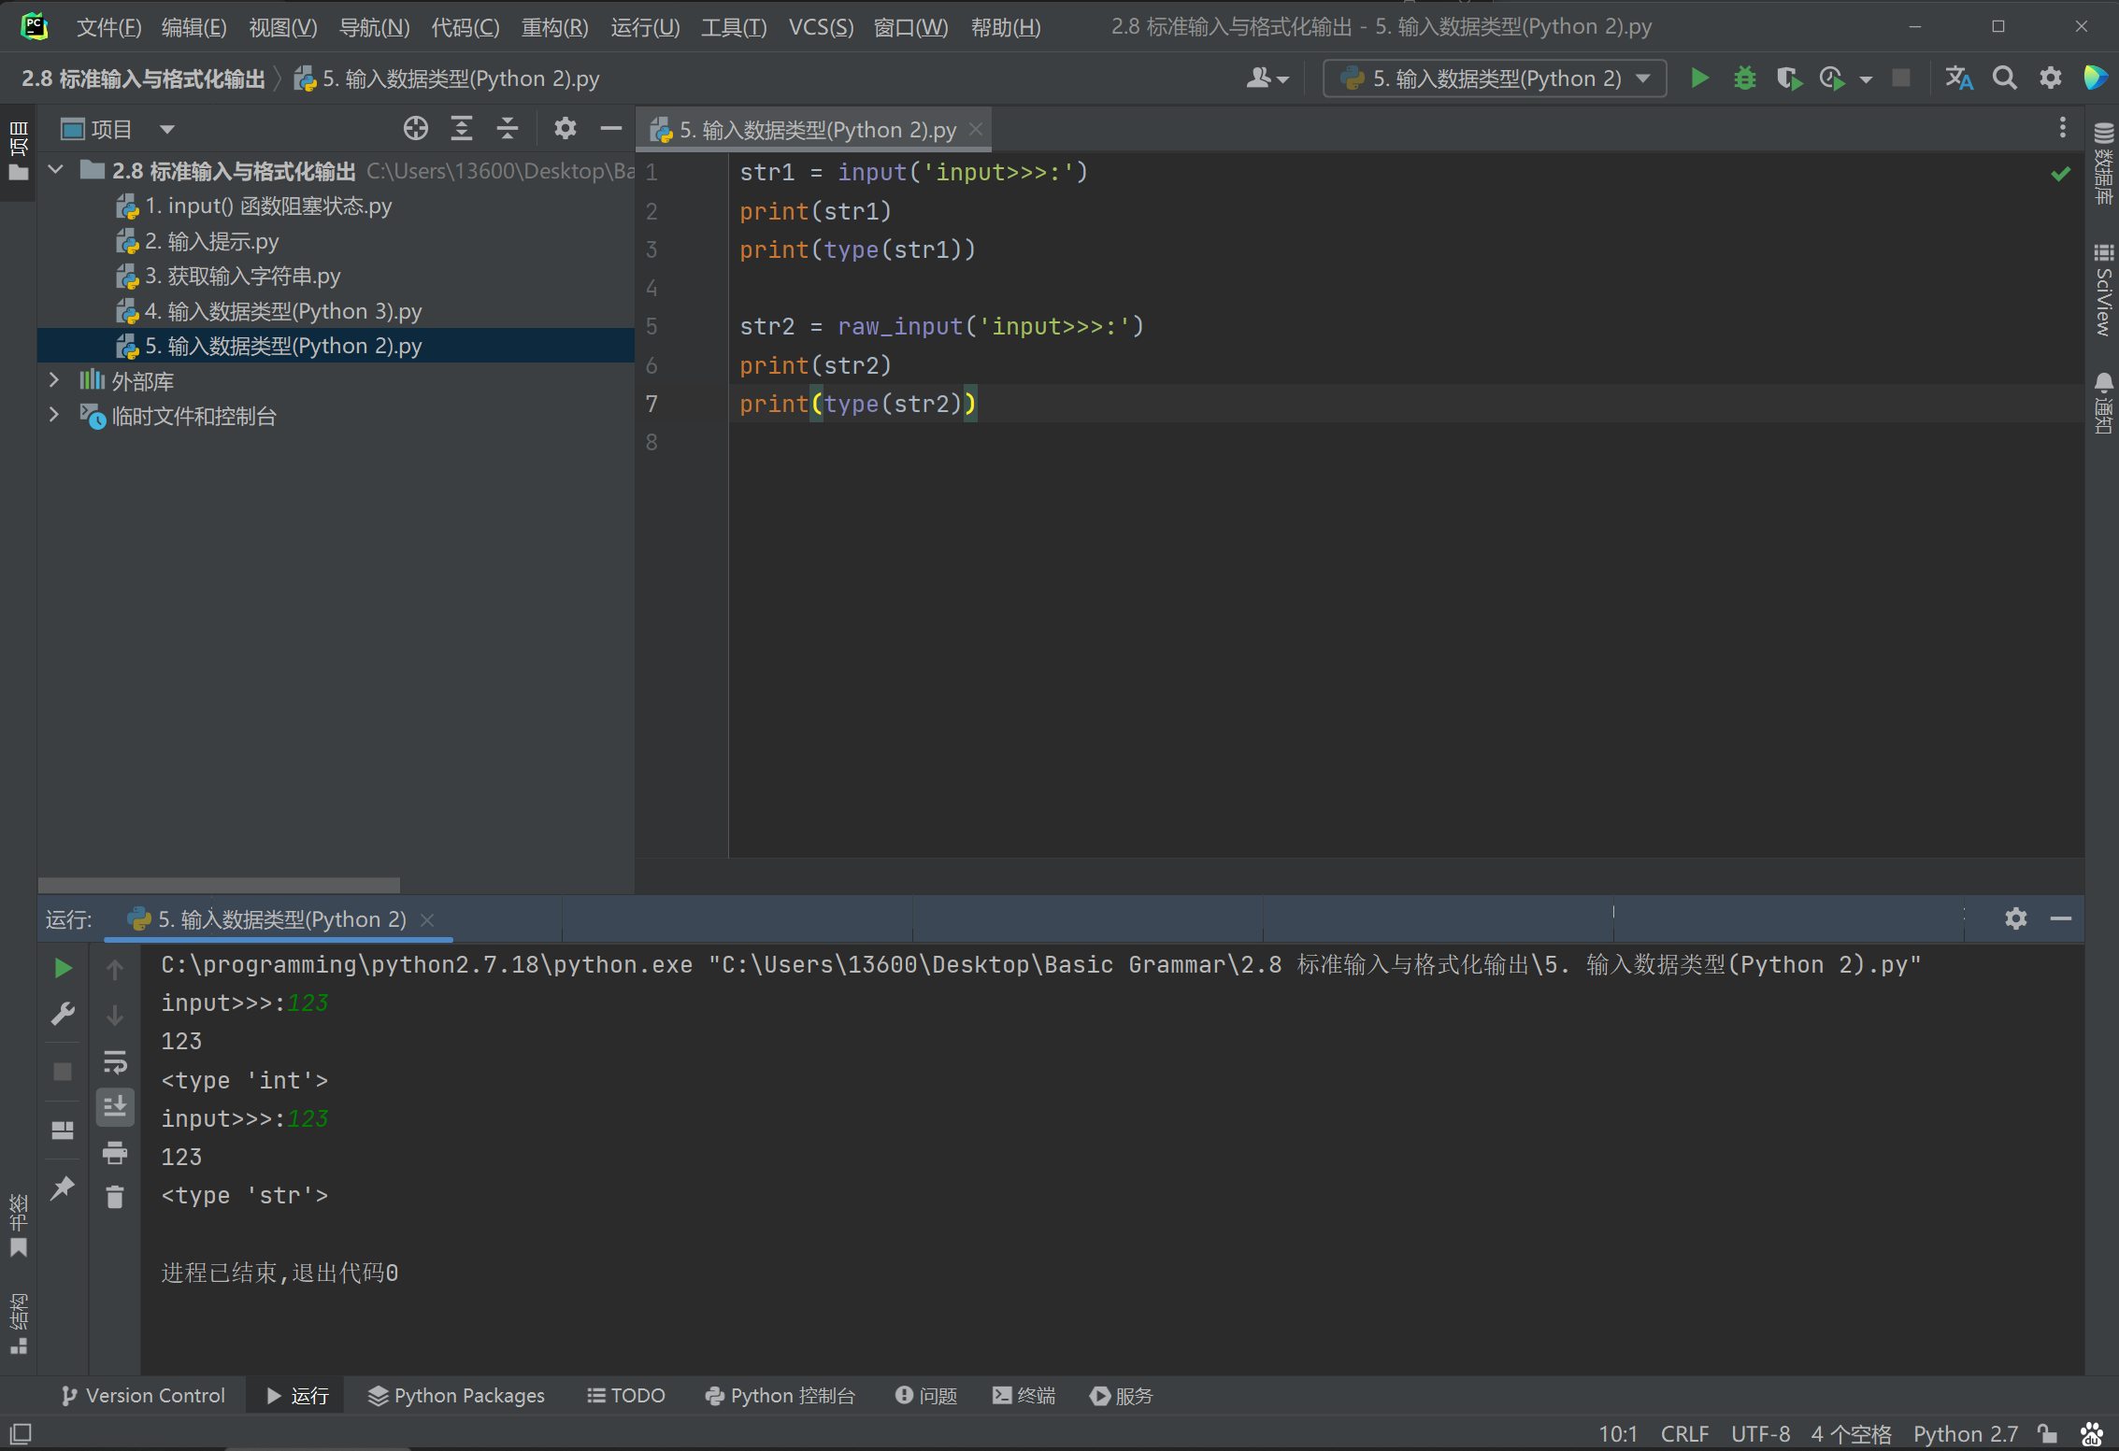Screen dimensions: 2119x1451
Task: Print the console output
Action: 115,1152
